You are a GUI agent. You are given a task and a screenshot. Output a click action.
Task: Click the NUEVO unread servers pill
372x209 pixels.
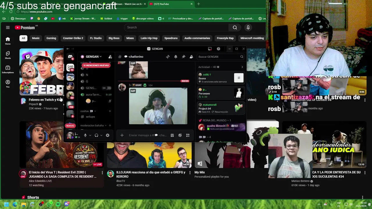[x=70, y=126]
